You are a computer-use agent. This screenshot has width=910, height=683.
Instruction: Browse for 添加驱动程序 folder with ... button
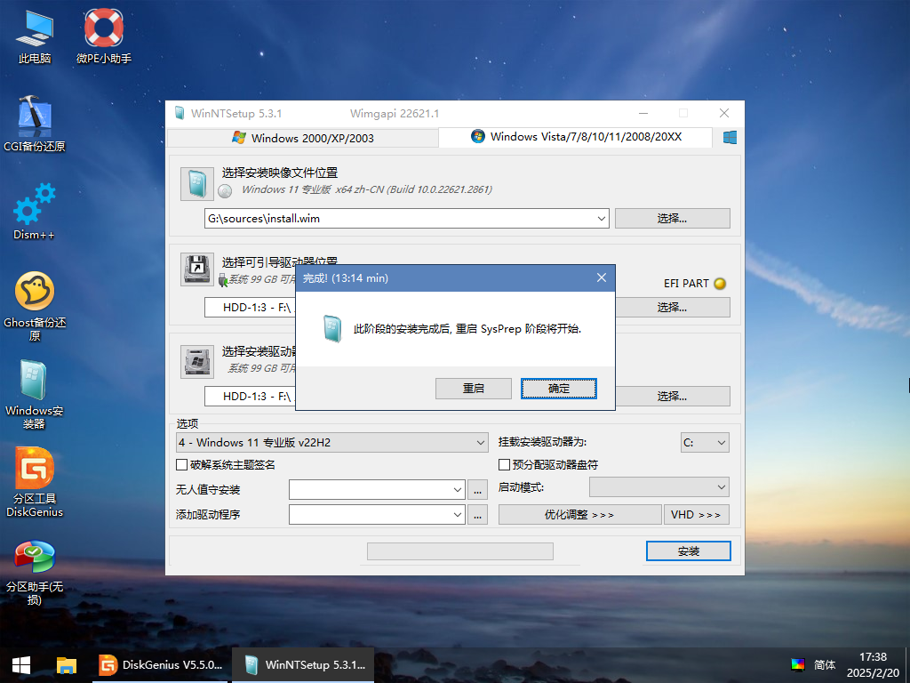pos(477,515)
